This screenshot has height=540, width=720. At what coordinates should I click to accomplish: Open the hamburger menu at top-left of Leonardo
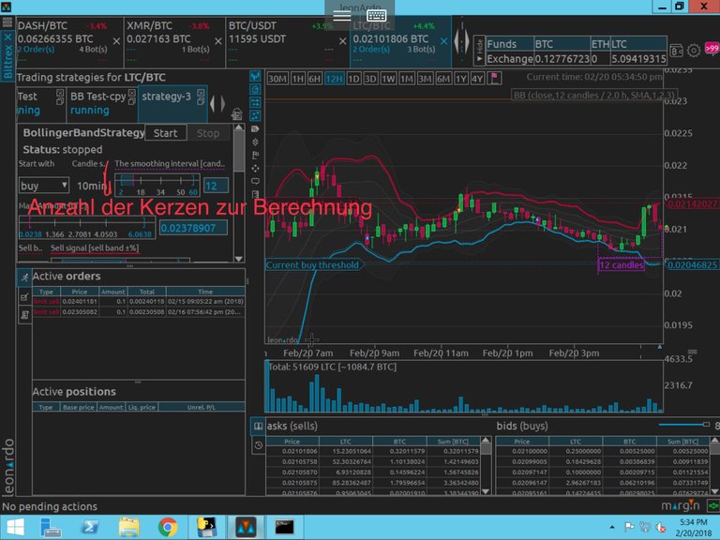click(7, 22)
